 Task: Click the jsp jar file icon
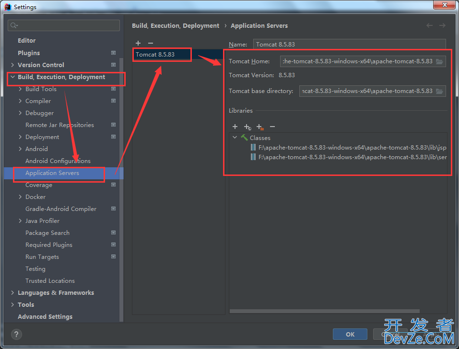253,148
